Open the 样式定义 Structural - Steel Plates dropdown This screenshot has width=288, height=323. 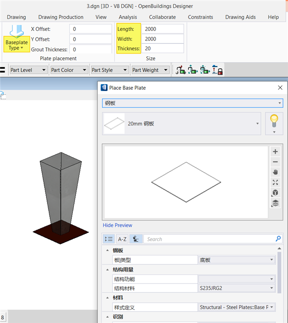click(236, 307)
